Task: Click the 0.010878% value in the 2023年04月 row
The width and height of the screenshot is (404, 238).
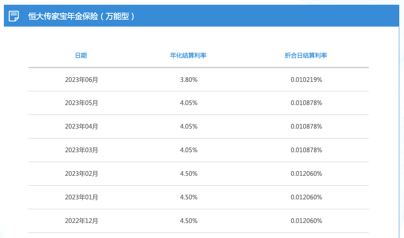Action: (306, 127)
